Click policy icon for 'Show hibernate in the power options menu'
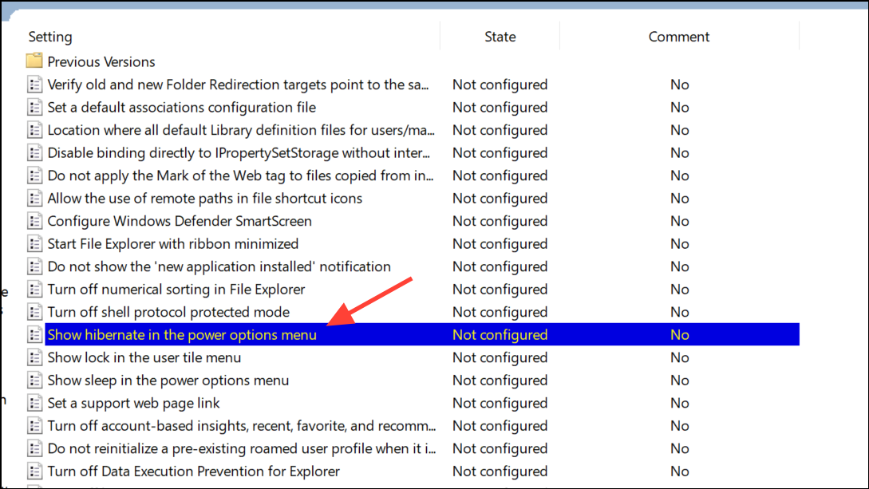This screenshot has height=489, width=869. pyautogui.click(x=34, y=334)
